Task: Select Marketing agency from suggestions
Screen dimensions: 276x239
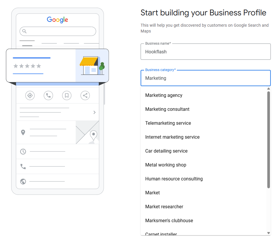Action: click(204, 95)
